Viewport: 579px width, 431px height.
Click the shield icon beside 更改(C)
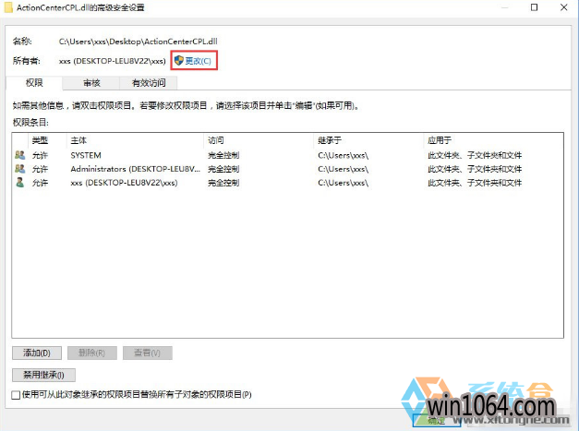tap(179, 61)
